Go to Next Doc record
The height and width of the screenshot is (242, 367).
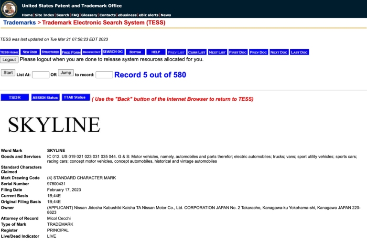click(279, 52)
